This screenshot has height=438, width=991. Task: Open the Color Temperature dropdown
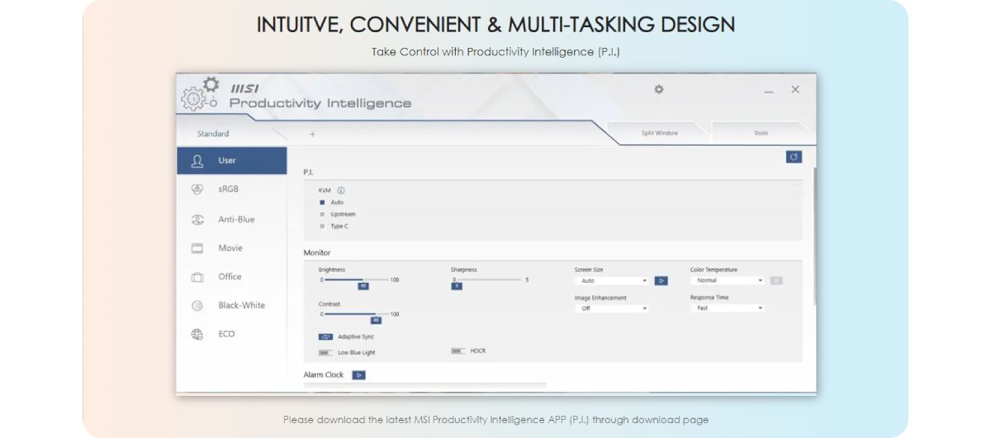coord(728,280)
